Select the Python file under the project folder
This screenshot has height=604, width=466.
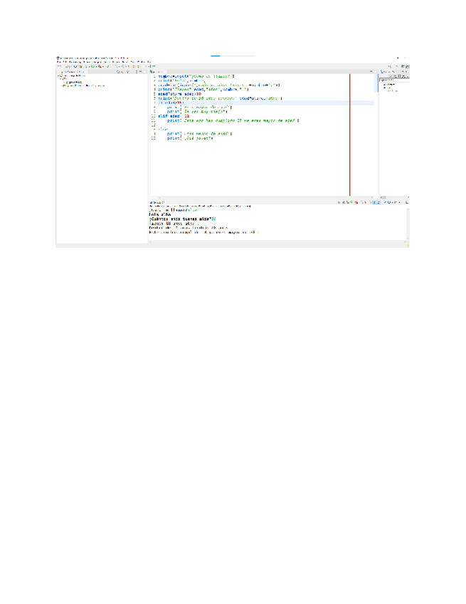tap(73, 82)
